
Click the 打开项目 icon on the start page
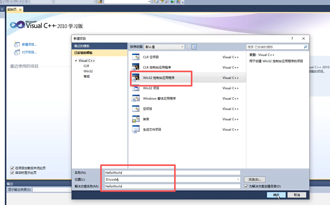pyautogui.click(x=17, y=52)
